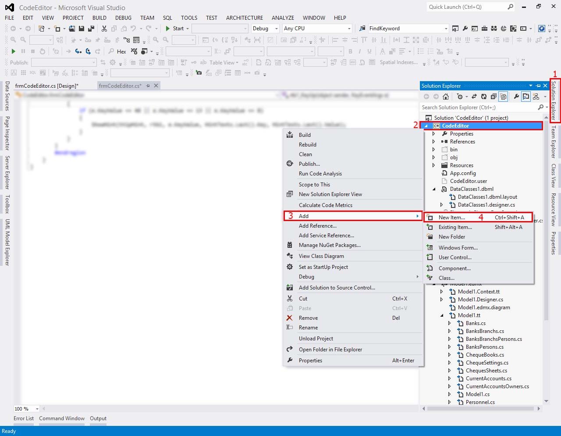Toggle Preview Selected Items in Solution Explorer
This screenshot has width=561, height=436.
pos(526,96)
